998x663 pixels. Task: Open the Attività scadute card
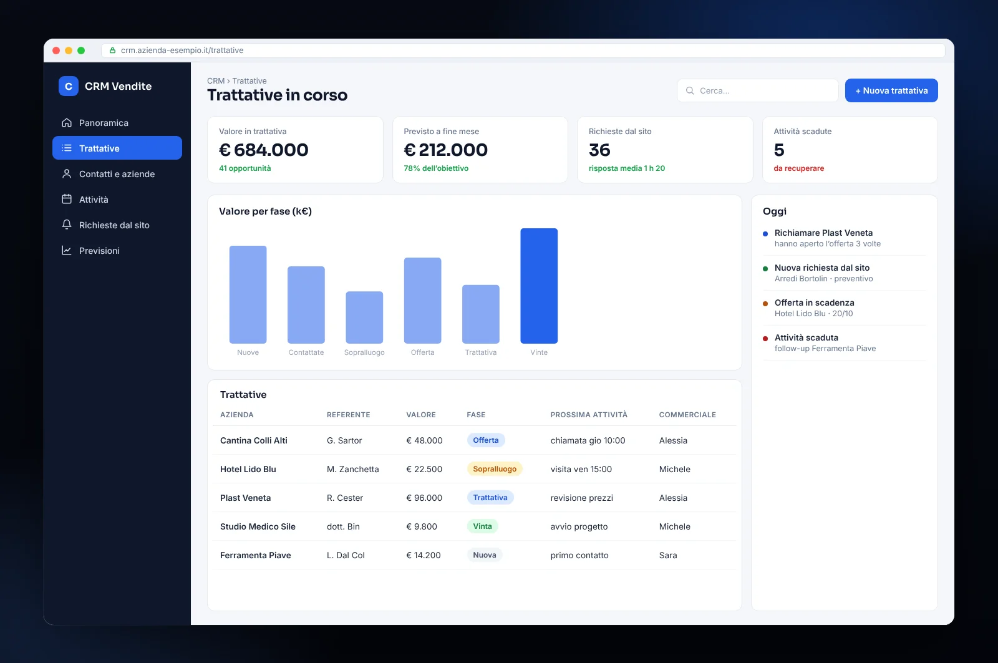click(x=850, y=150)
